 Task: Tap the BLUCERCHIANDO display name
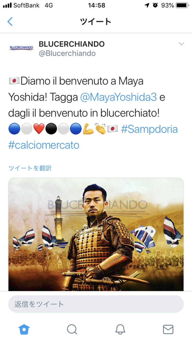click(x=72, y=44)
